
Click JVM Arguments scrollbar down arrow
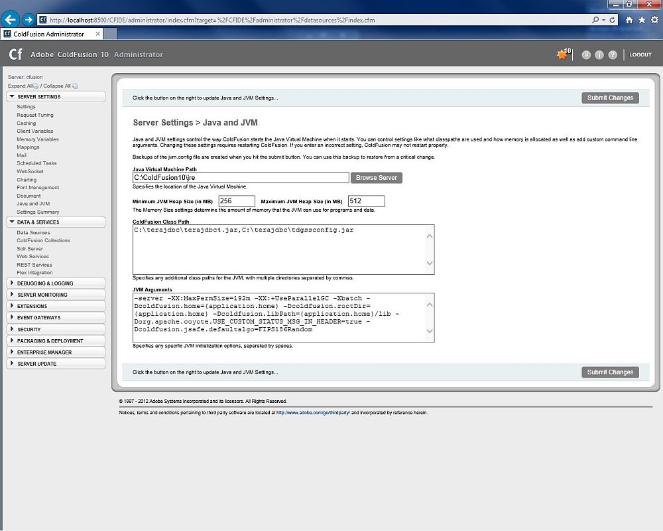430,331
